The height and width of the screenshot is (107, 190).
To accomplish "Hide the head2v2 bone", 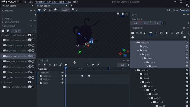I will tap(187, 43).
